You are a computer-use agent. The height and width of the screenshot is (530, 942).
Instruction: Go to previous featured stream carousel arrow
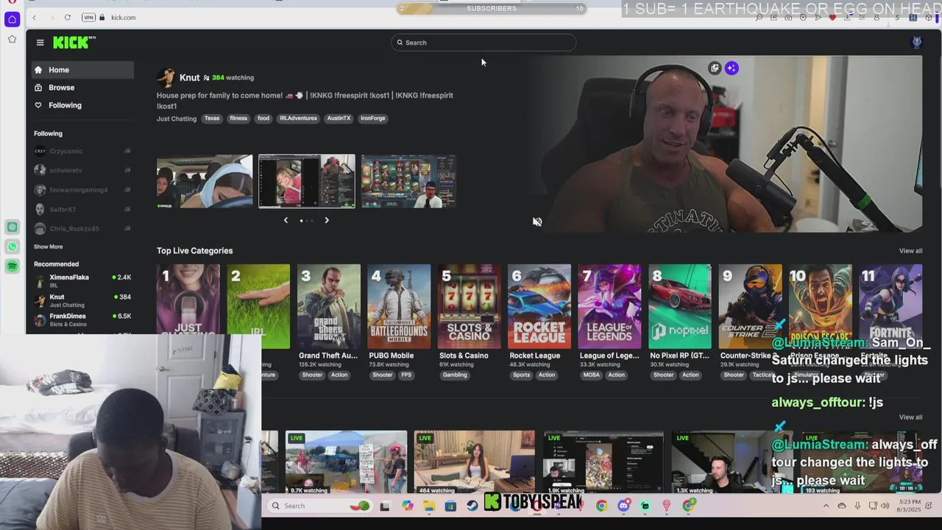point(286,220)
